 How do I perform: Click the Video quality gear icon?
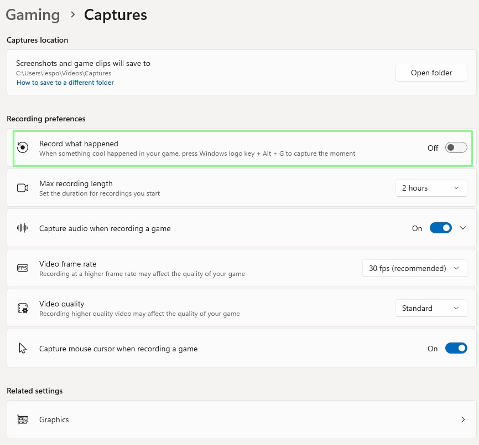pos(23,308)
